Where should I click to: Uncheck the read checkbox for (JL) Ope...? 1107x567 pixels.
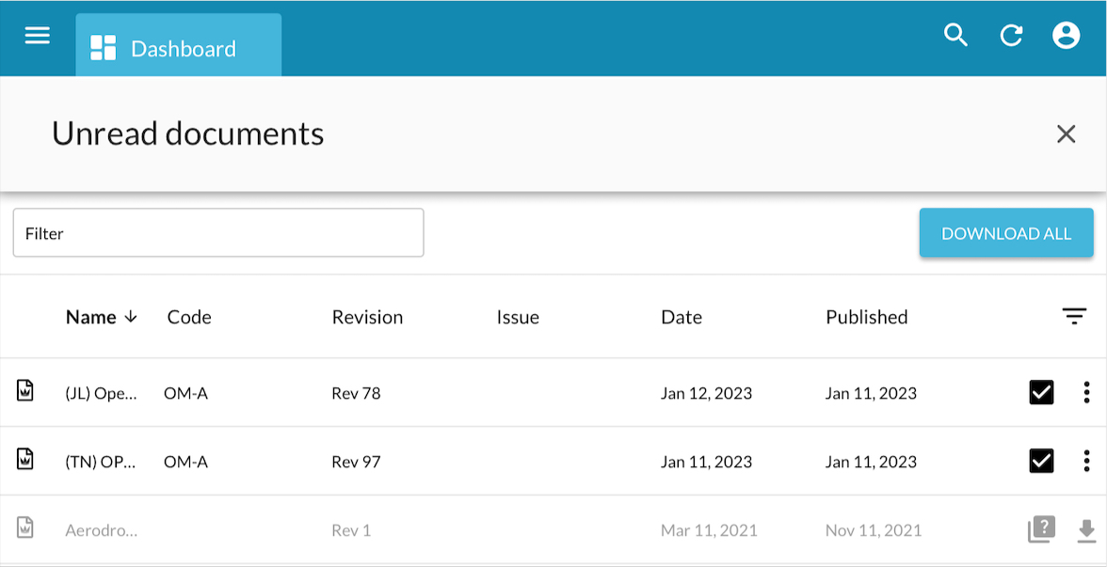click(x=1041, y=392)
